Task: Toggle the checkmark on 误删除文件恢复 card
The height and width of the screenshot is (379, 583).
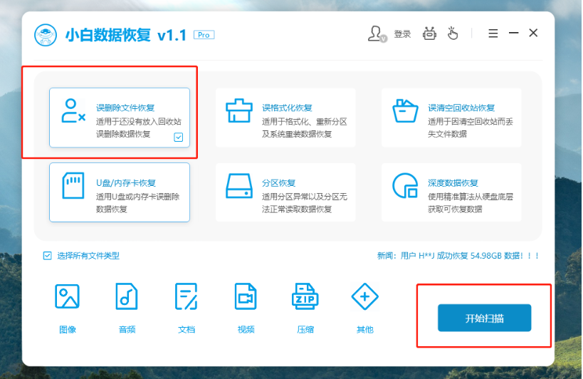Action: click(x=179, y=137)
